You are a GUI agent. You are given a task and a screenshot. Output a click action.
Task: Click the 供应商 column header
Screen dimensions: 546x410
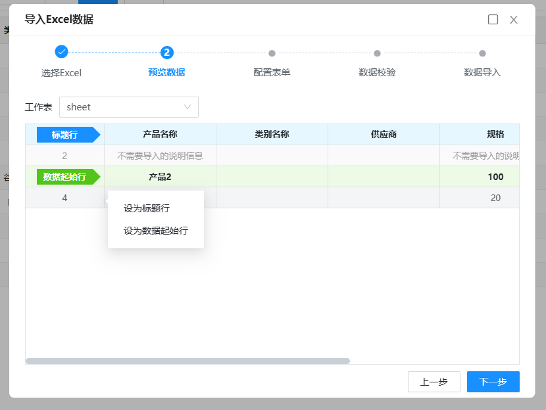click(384, 135)
